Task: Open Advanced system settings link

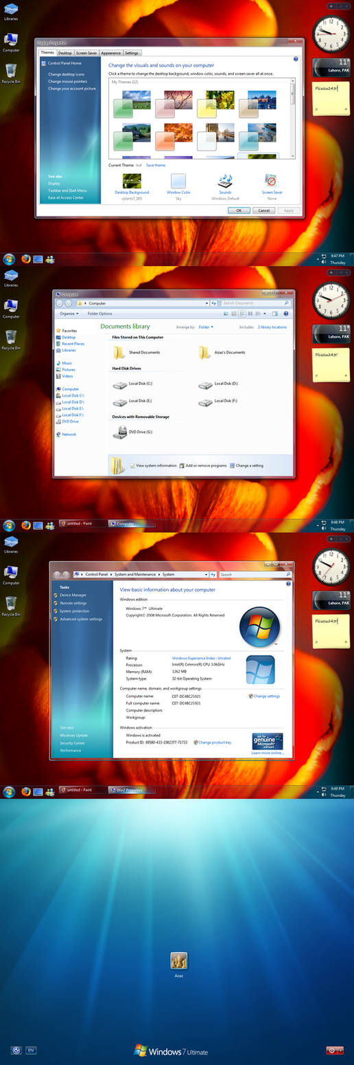Action: [x=81, y=619]
